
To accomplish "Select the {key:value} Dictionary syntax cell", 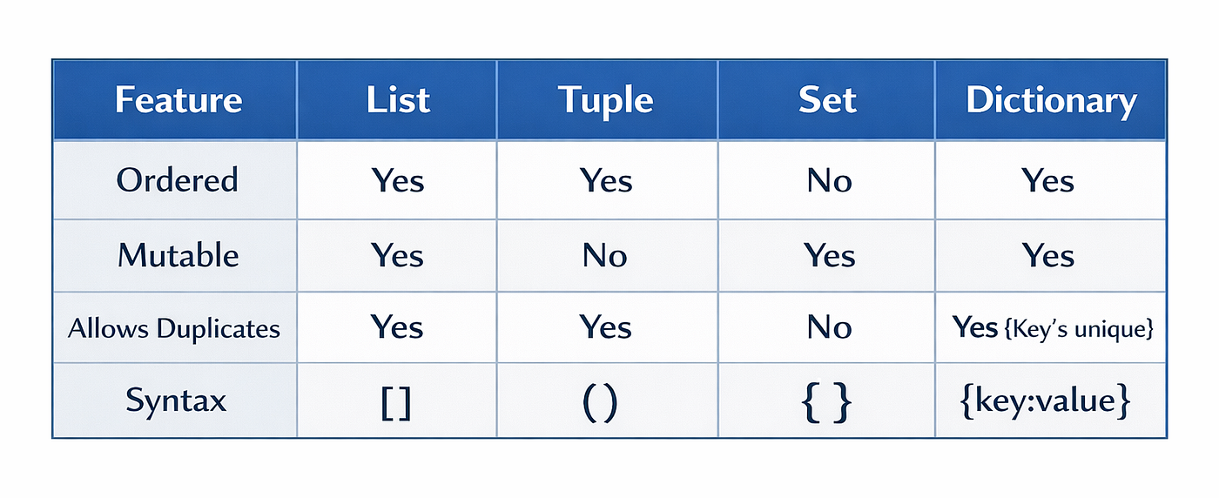I will point(1045,401).
